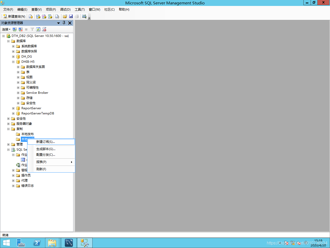
Task: Collapse the DTH_DB2 server node
Action: pos(3,36)
